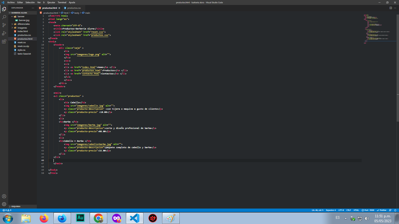Click Port : 5500 Live Server status
The height and width of the screenshot is (224, 399).
[368, 210]
